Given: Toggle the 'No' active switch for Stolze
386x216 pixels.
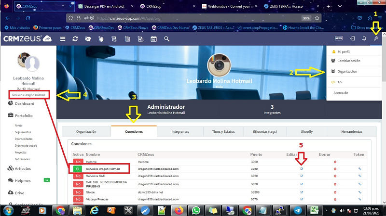Looking at the screenshot, I should pos(78,191).
